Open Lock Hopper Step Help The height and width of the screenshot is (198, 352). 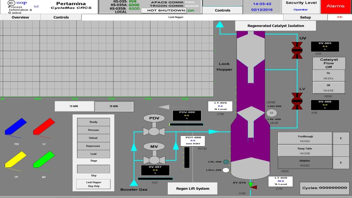point(93,184)
